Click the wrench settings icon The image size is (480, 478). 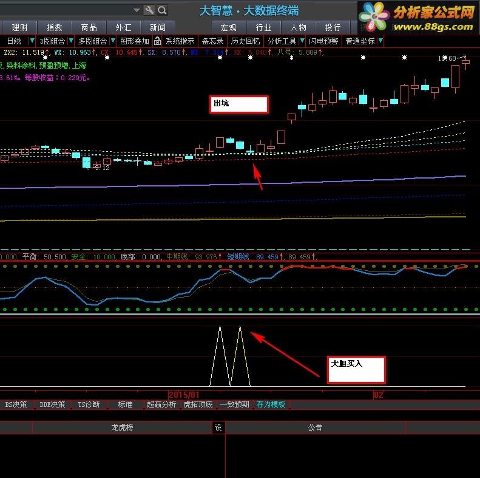pyautogui.click(x=149, y=10)
